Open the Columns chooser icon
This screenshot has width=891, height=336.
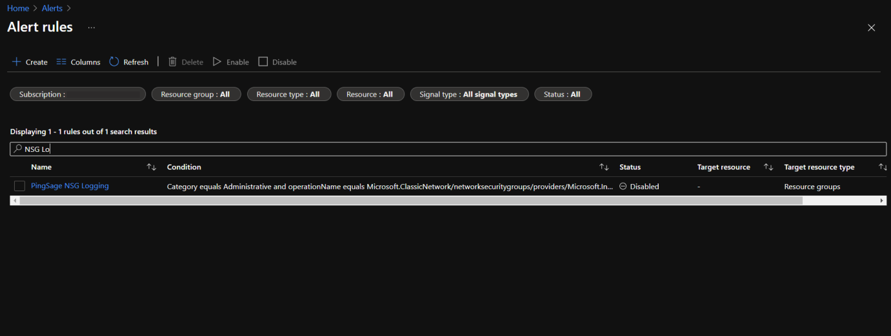tap(61, 62)
